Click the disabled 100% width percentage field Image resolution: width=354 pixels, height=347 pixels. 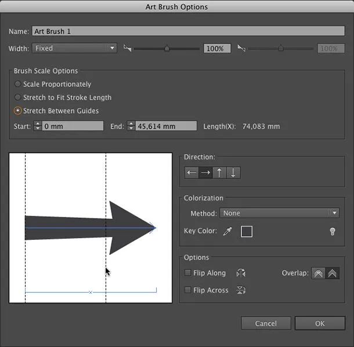pos(331,49)
